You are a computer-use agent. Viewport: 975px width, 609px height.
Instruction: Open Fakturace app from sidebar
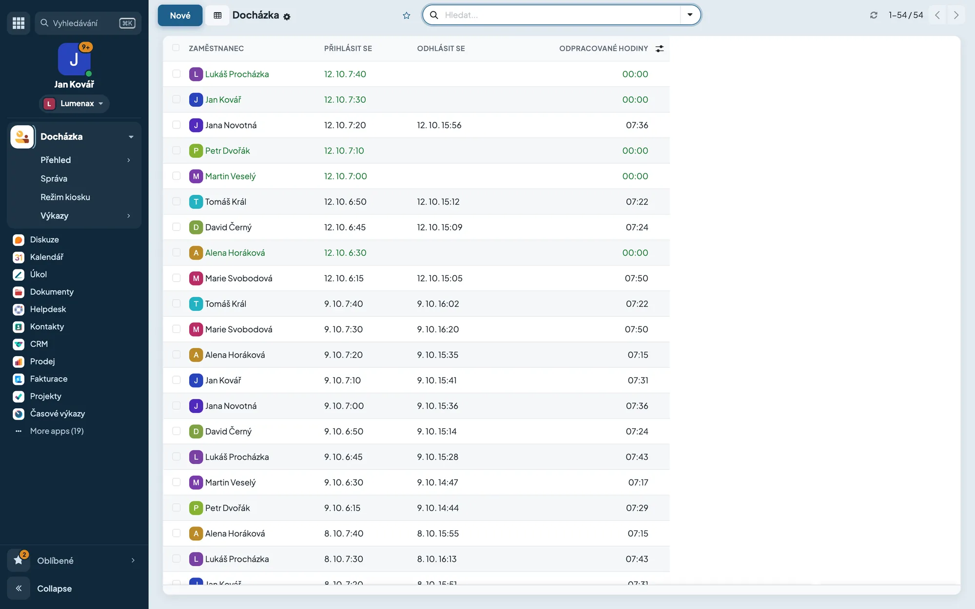48,379
